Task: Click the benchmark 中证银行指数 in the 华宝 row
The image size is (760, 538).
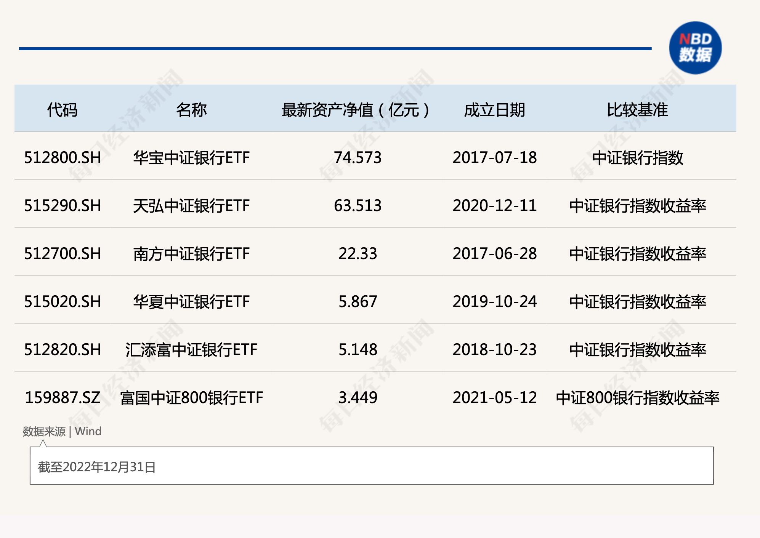Action: tap(638, 157)
